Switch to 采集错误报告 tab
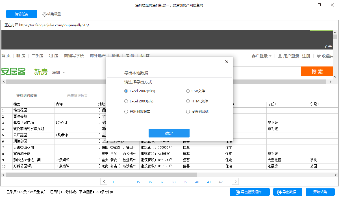 pyautogui.click(x=77, y=96)
